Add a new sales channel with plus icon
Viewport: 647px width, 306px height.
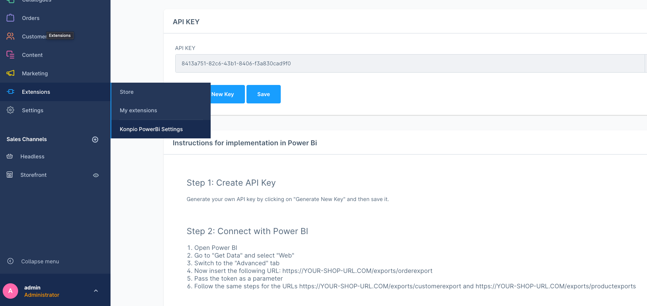coord(95,140)
